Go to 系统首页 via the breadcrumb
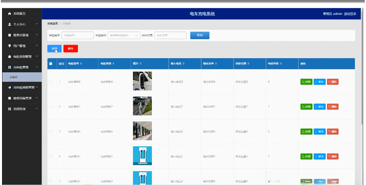366x185 pixels. [53, 23]
